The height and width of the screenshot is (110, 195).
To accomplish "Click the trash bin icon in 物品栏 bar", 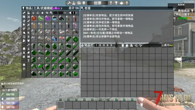I will click(x=123, y=45).
